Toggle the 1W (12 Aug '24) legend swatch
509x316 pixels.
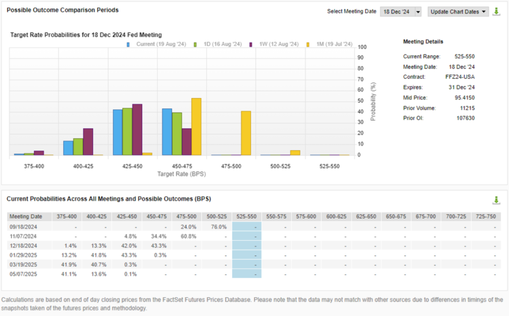coord(251,44)
